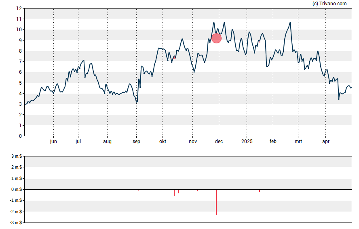Click the '3 m.$' volume axis label

[17, 156]
